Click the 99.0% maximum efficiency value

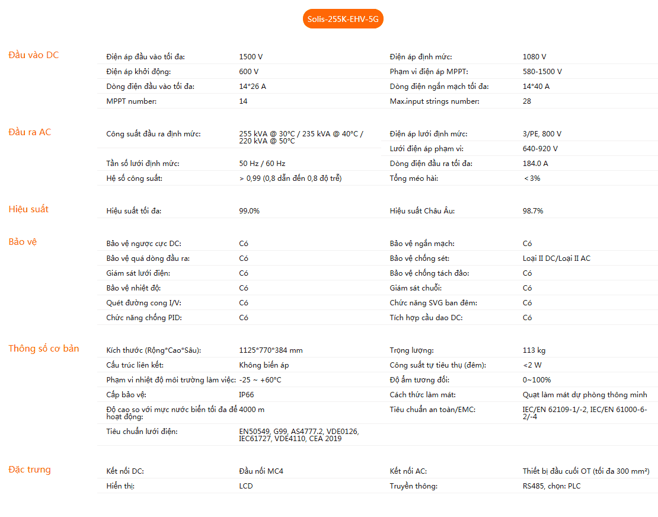click(249, 211)
